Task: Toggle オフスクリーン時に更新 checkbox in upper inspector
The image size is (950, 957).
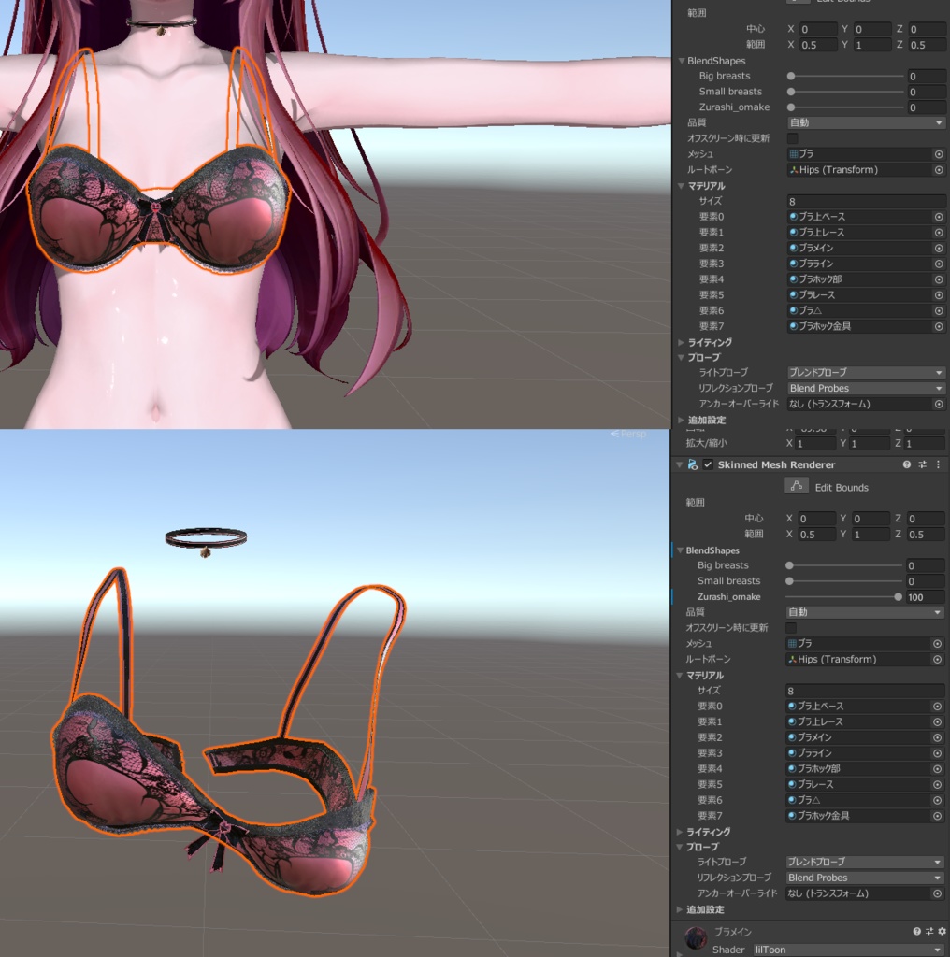Action: pos(793,138)
